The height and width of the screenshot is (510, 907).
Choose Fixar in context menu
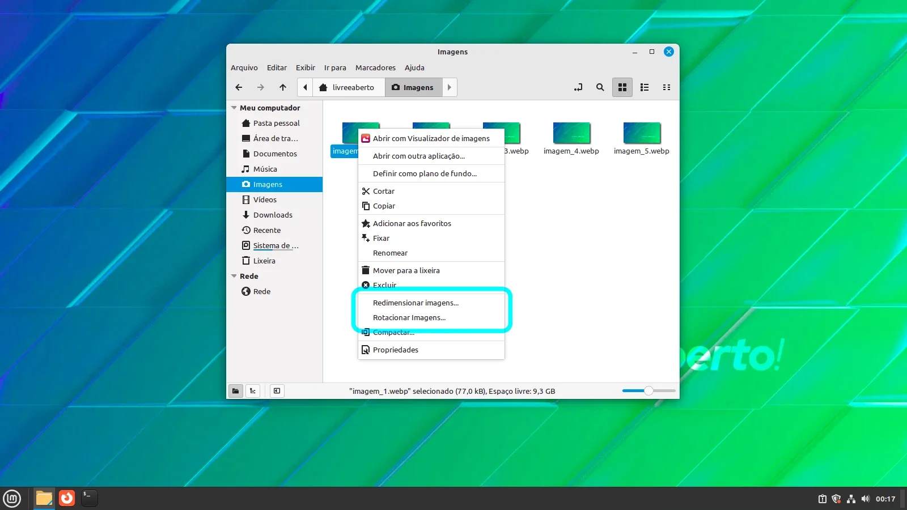click(431, 238)
